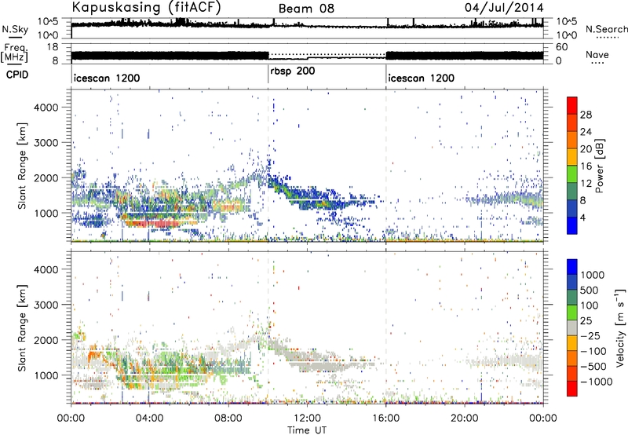This screenshot has height=435, width=628.
Task: Select the icescan 1200 label at 16:00
Action: pos(422,78)
